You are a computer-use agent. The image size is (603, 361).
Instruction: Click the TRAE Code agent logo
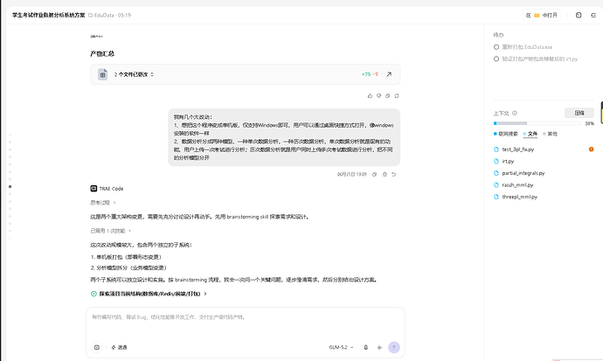point(94,189)
